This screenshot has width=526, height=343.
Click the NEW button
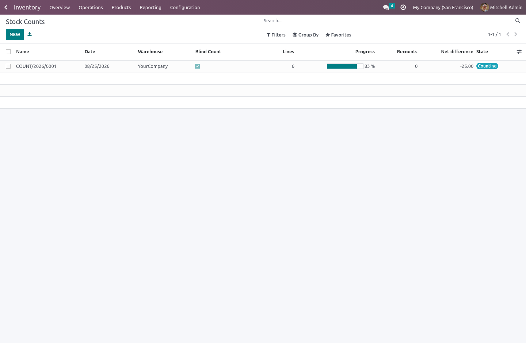(x=15, y=34)
